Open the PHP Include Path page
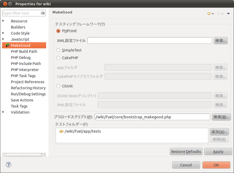234x173 pixels. click(26, 64)
